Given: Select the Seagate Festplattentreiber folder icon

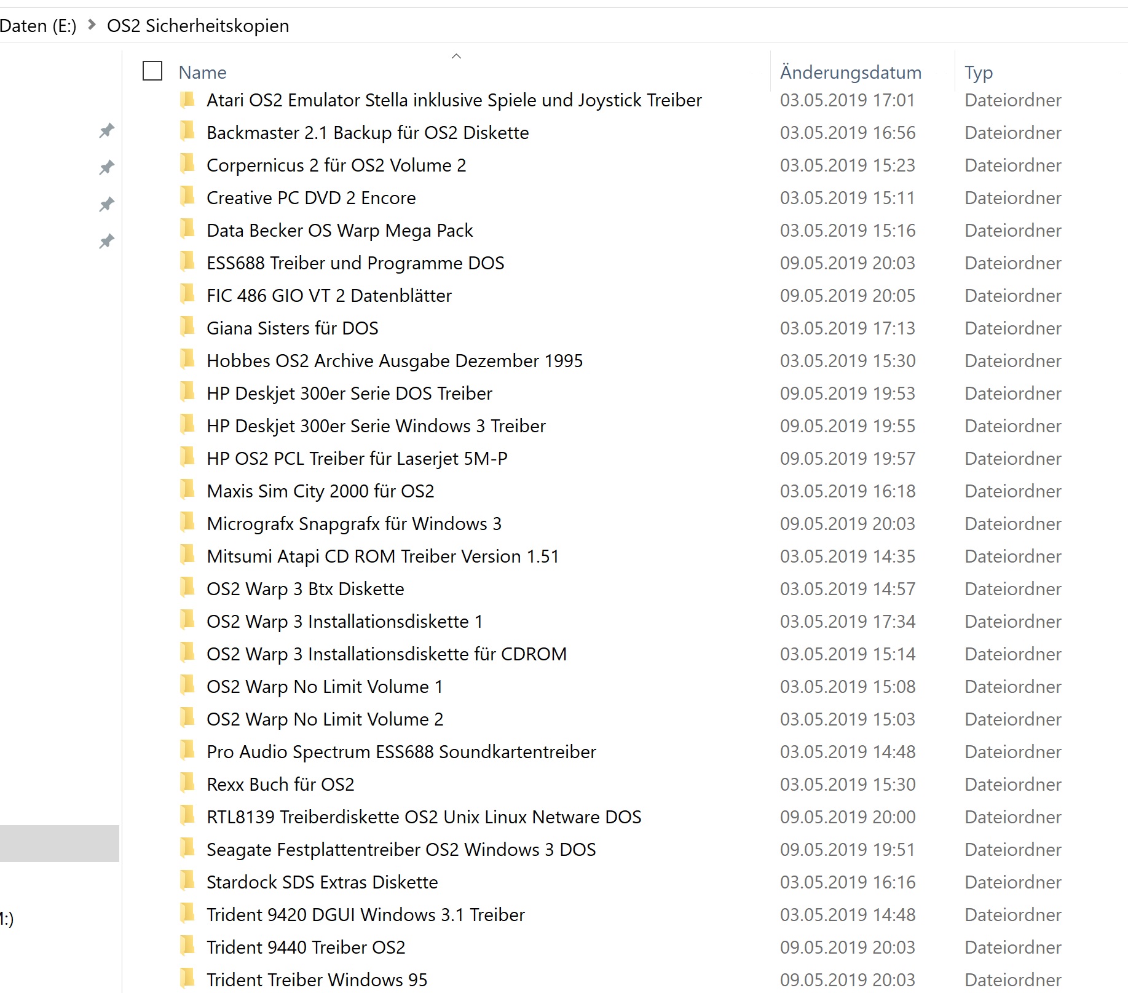Looking at the screenshot, I should (187, 849).
